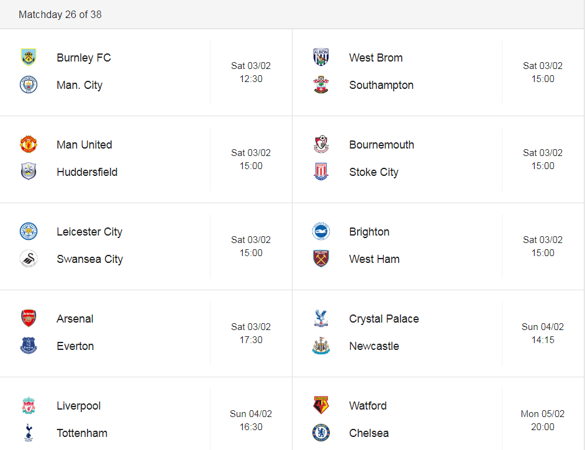585x450 pixels.
Task: Click the Watford yellow crest icon
Action: tap(321, 405)
